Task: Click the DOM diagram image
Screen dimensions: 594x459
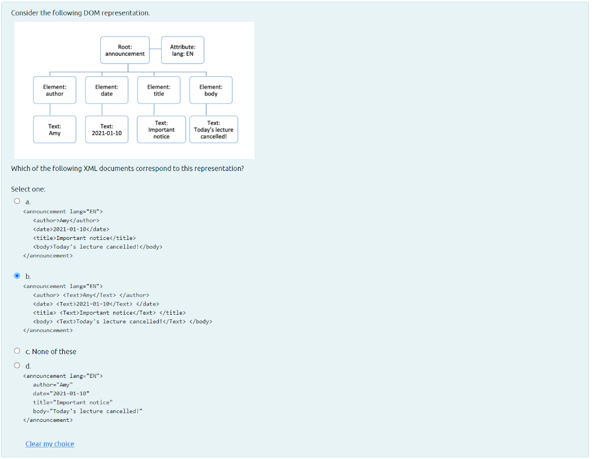Action: tap(133, 90)
